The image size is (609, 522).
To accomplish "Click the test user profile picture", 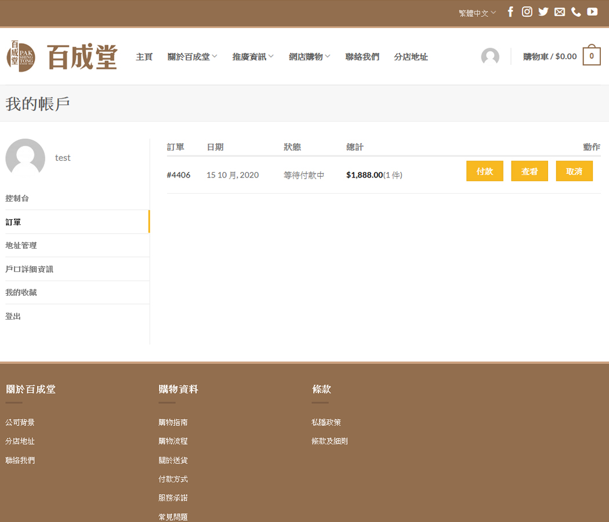I will point(26,158).
